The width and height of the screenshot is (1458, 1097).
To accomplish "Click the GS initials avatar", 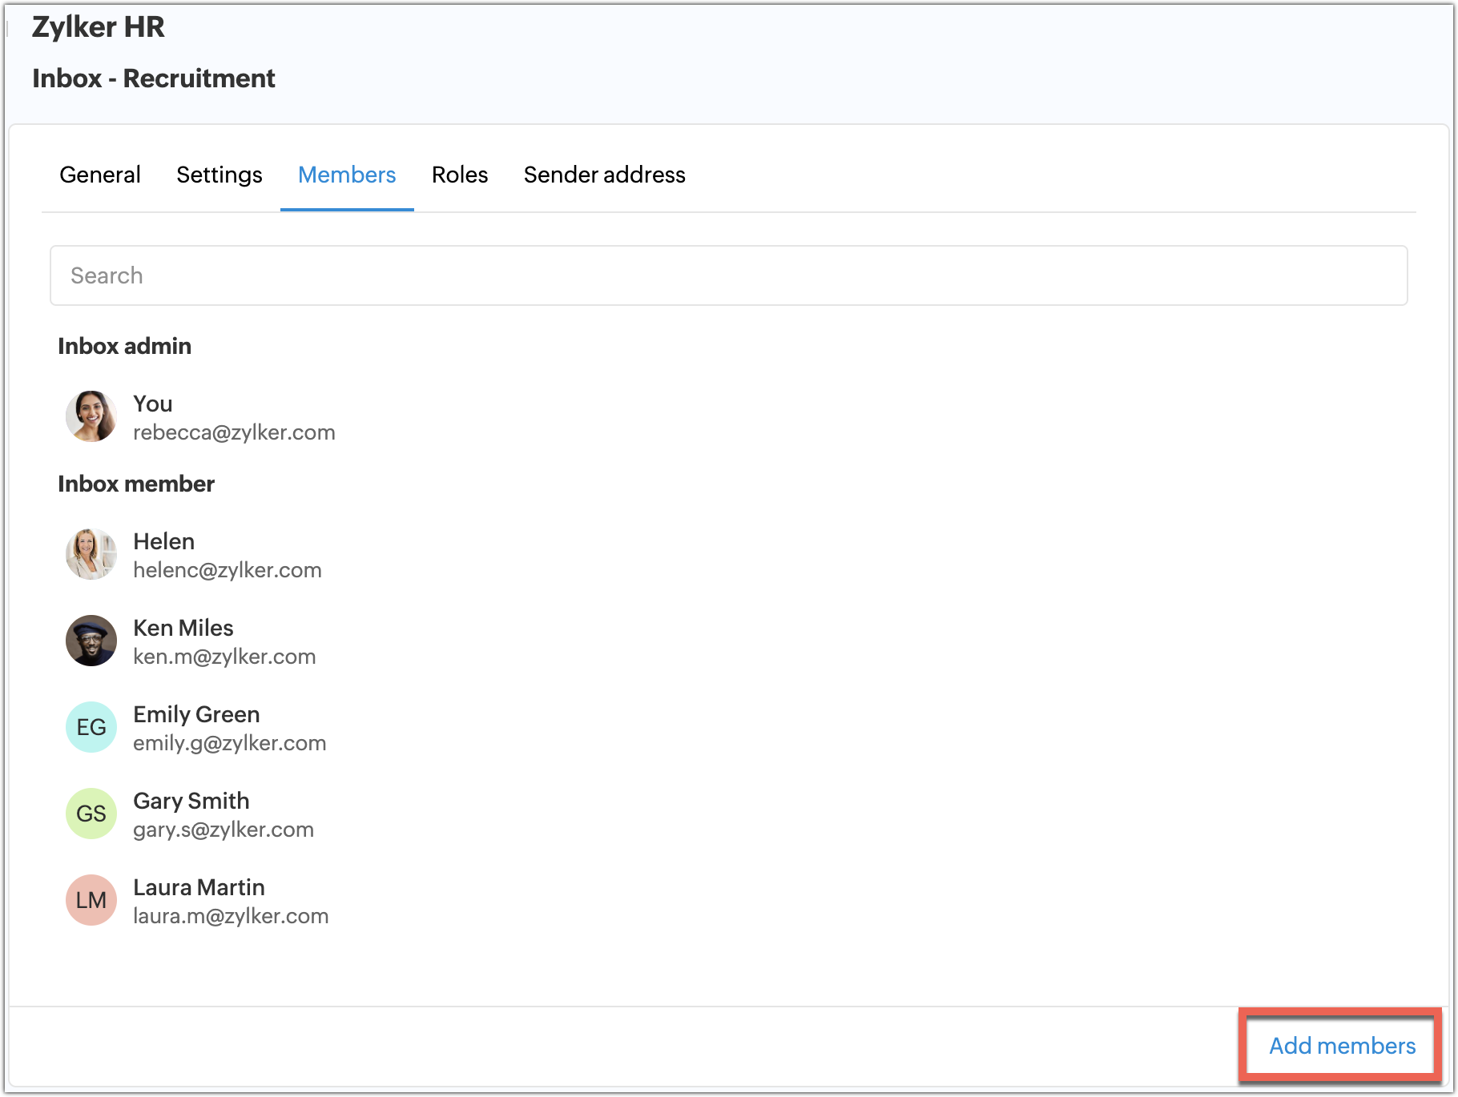I will (91, 814).
